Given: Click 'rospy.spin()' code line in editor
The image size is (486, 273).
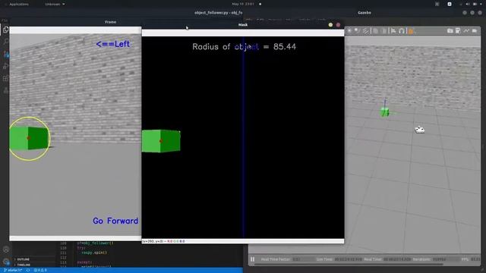Looking at the screenshot, I should pos(94,253).
